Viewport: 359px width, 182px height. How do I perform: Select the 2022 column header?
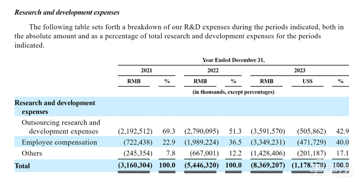[212, 70]
